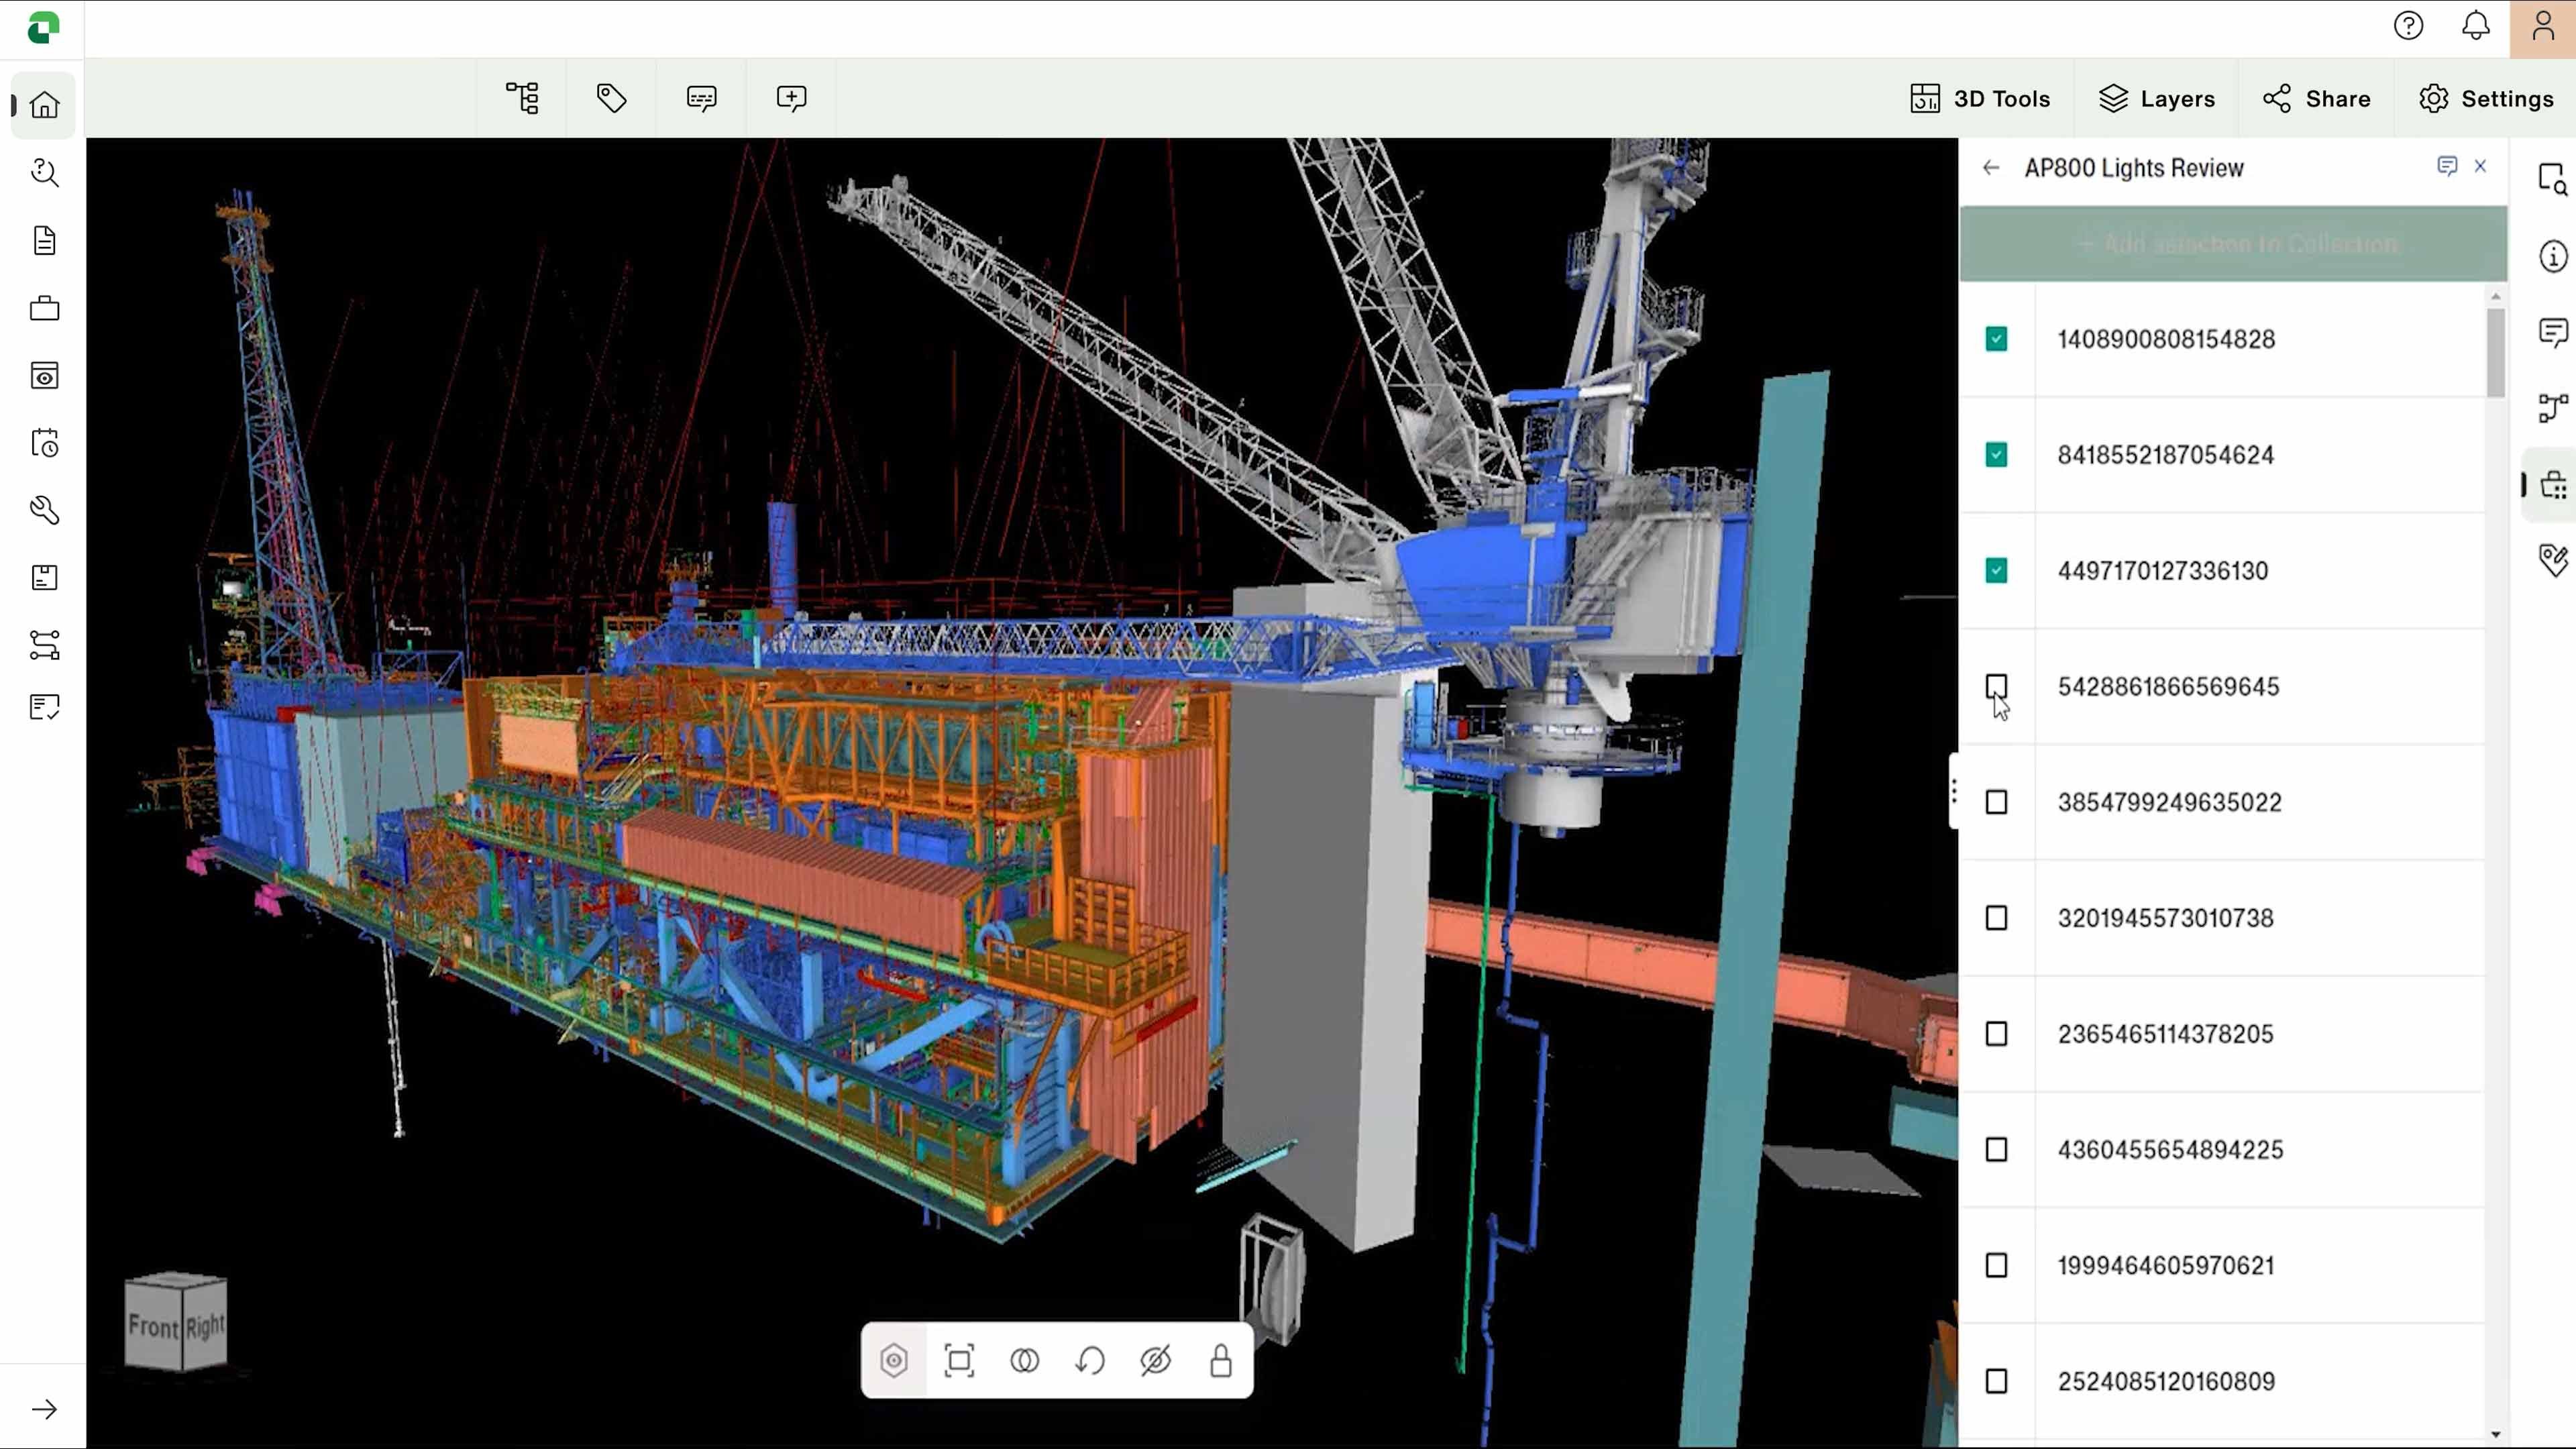Click the fit-to-view frame icon
This screenshot has width=2576, height=1449.
(x=959, y=1360)
